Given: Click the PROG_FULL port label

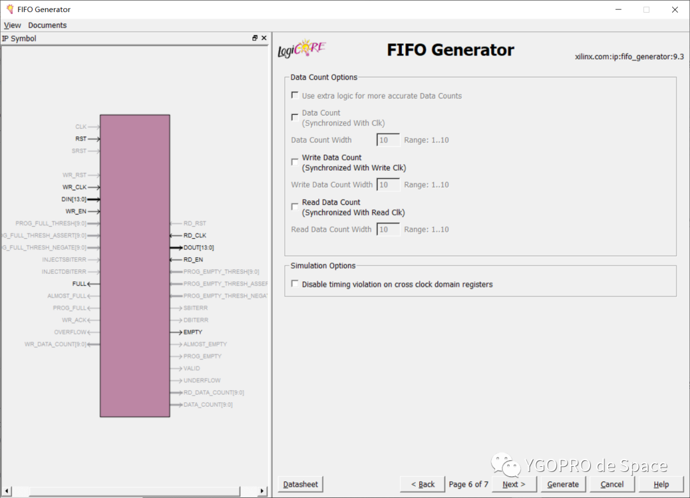Looking at the screenshot, I should (x=70, y=308).
